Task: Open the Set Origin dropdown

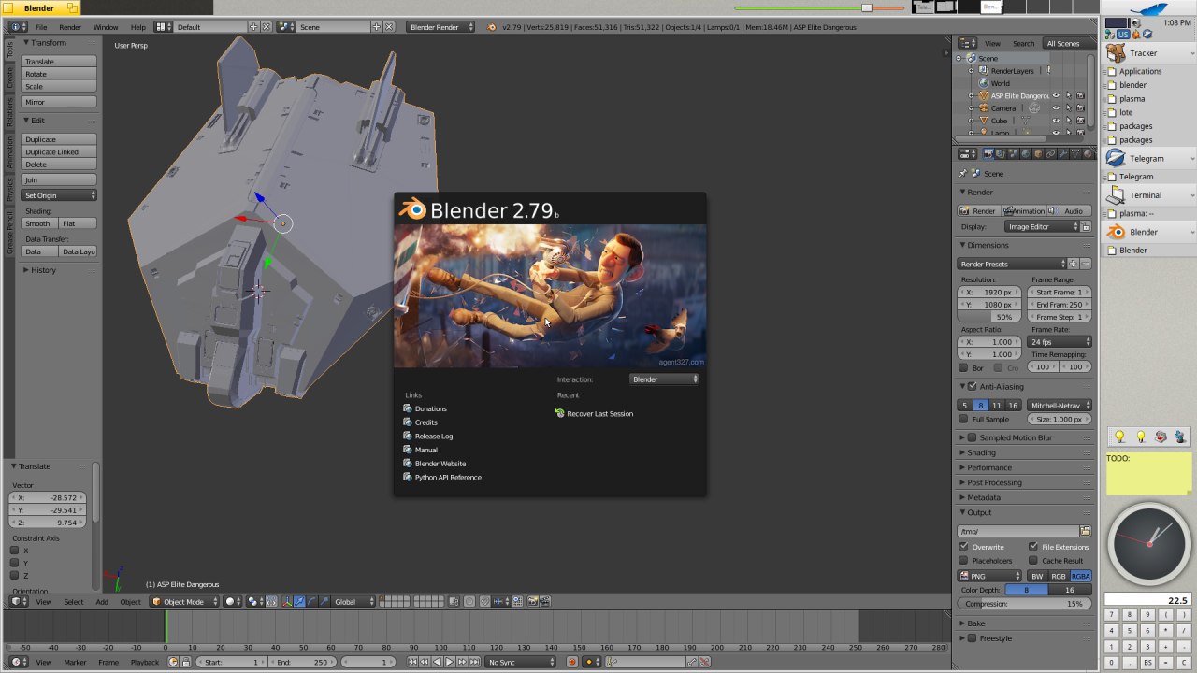Action: (x=59, y=195)
